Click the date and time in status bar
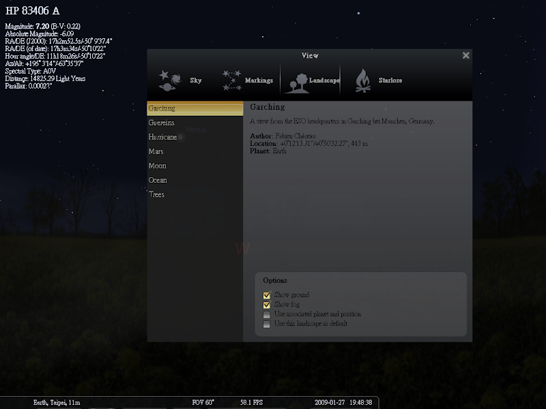The image size is (546, 409). (x=343, y=402)
